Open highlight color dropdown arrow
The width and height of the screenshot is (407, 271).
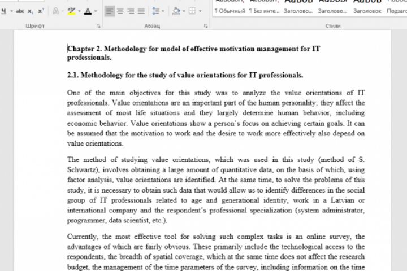tap(79, 11)
